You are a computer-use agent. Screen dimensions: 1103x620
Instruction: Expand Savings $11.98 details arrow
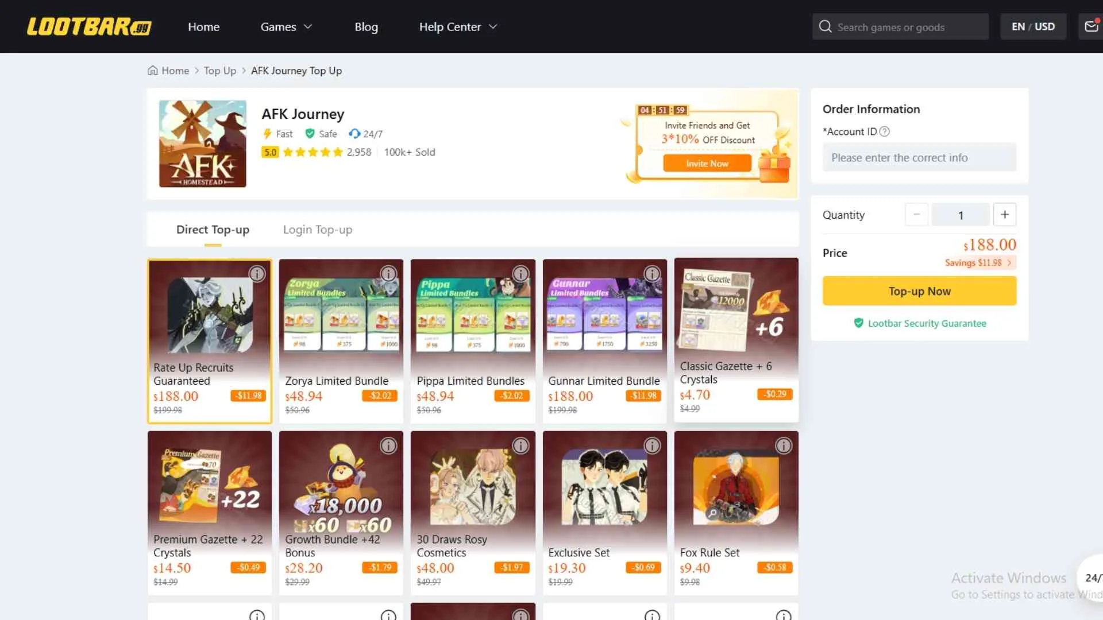pos(1009,262)
